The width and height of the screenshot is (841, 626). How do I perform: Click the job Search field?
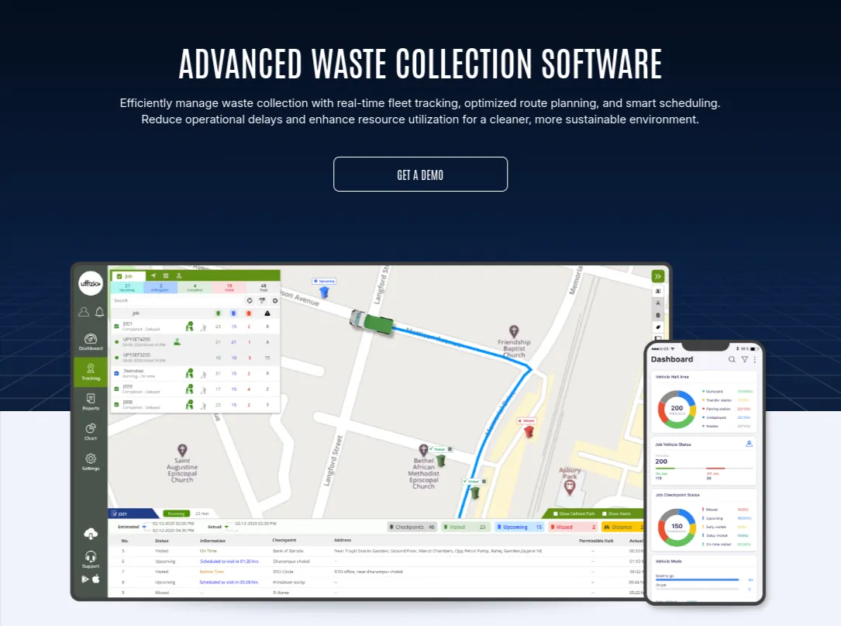[177, 301]
